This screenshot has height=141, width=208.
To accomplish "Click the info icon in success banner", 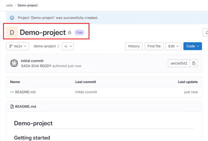I will click(x=12, y=18).
